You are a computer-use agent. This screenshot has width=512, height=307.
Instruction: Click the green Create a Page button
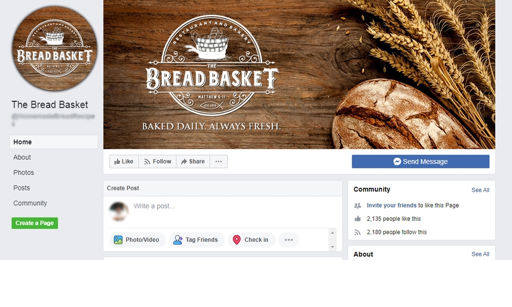pos(35,223)
